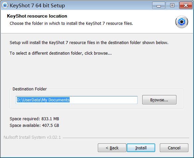Screen dimensions: 194x158
Task: Click the 'Space required: 833.1 MB' text
Action: (x=34, y=119)
